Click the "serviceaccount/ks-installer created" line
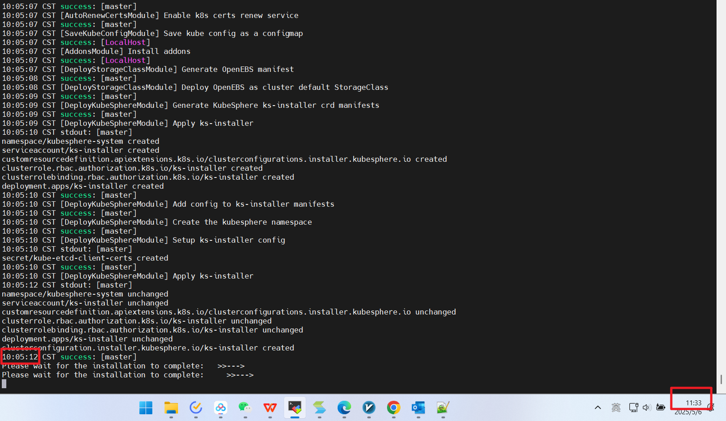Viewport: 726px width, 421px height. 80,150
